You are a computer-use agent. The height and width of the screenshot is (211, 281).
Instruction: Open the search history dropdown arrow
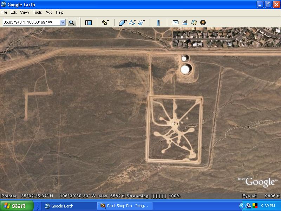point(63,23)
